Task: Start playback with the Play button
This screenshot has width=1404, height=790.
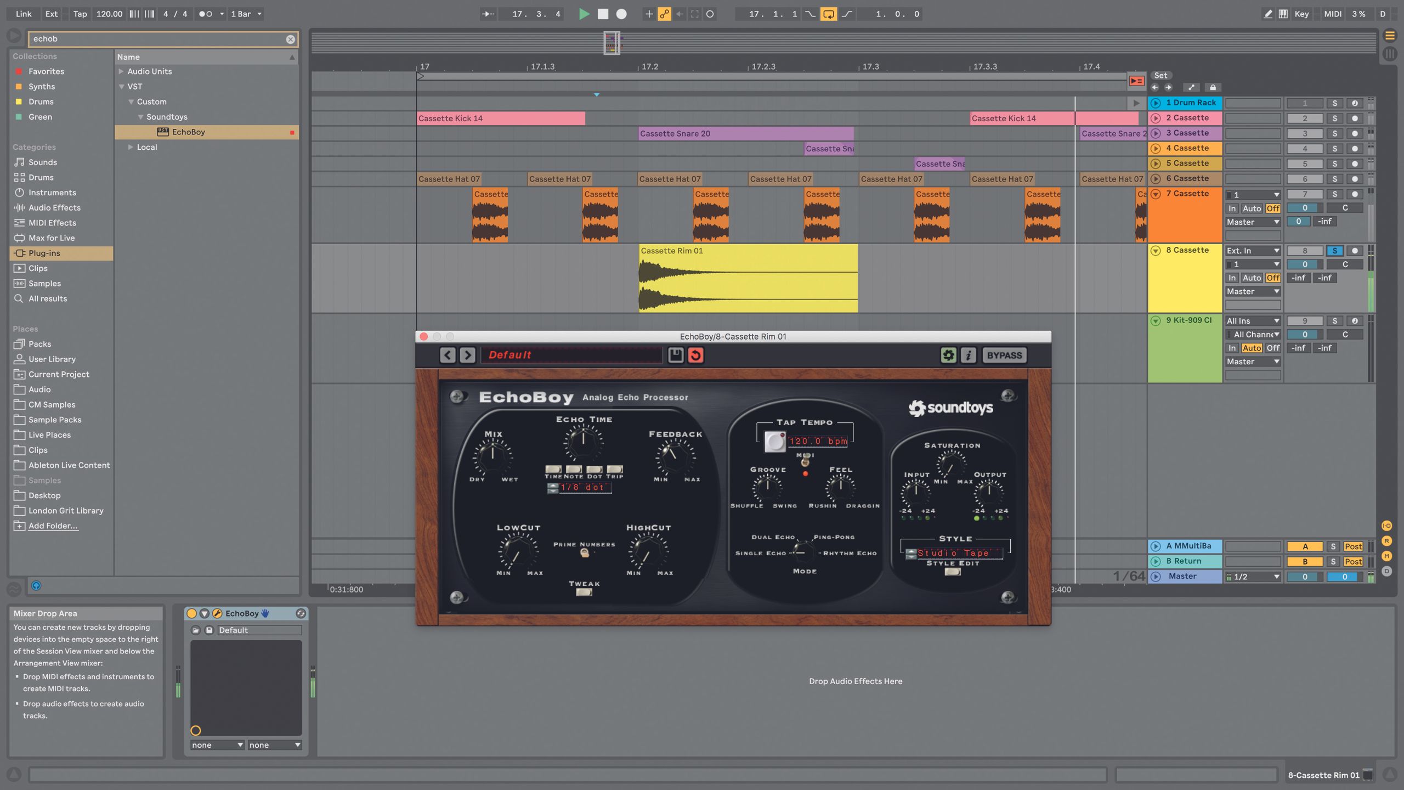Action: (x=584, y=14)
